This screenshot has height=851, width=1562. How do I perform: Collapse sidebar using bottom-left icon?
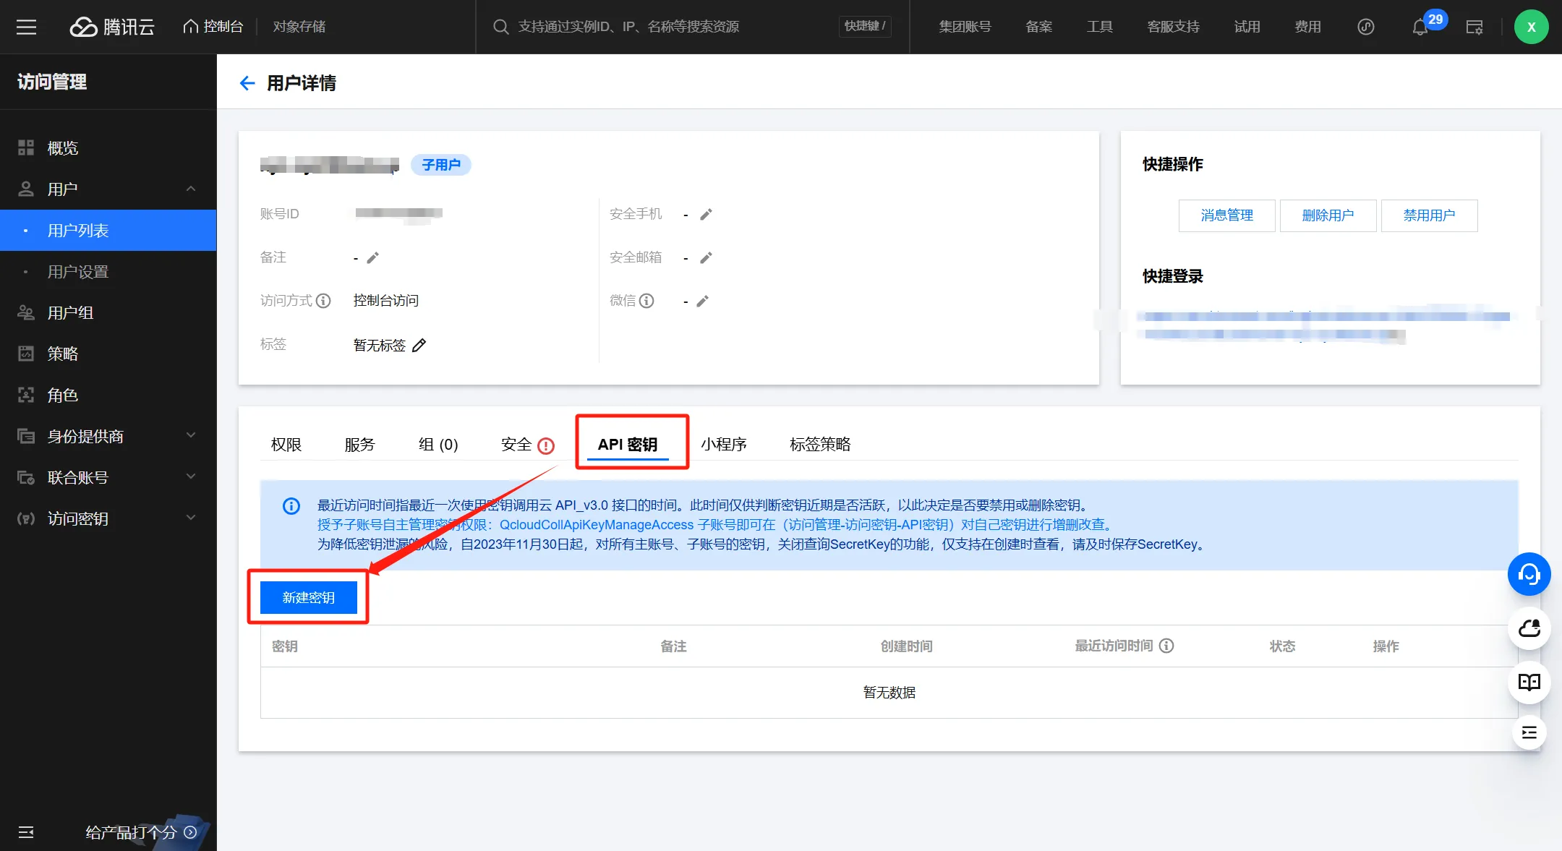coord(26,832)
